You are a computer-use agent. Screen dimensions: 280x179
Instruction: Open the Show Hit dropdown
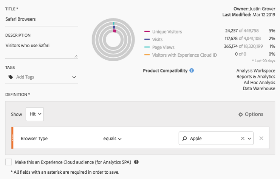pyautogui.click(x=35, y=114)
